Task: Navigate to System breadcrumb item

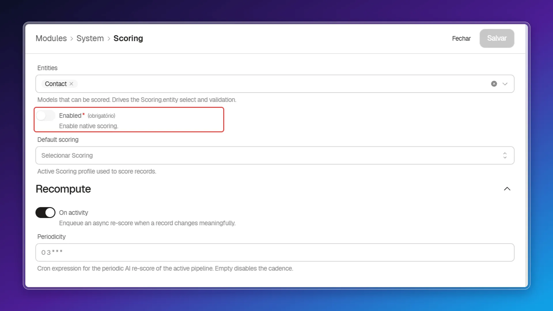Action: 90,38
